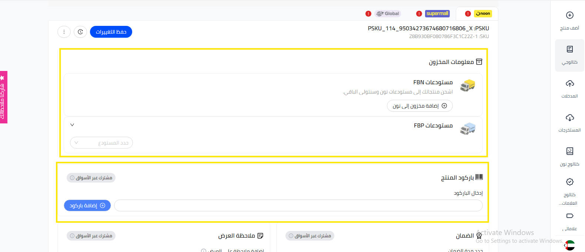This screenshot has height=252, width=585.
Task: Click the barcode entry input field
Action: pos(298,205)
